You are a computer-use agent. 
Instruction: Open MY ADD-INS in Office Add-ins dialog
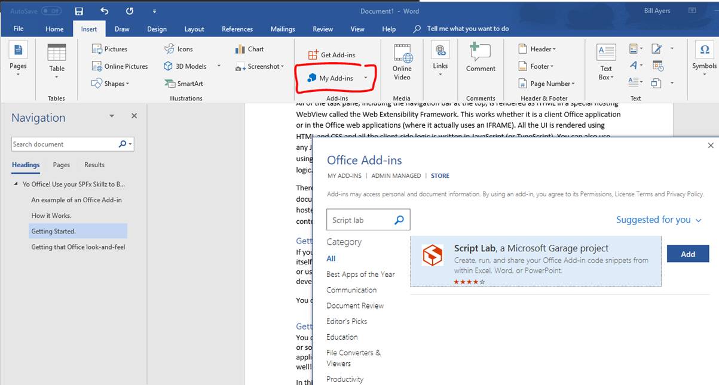pyautogui.click(x=344, y=176)
